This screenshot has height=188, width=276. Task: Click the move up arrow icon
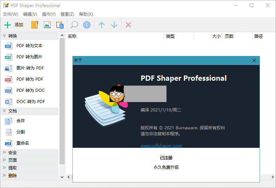pos(101,25)
